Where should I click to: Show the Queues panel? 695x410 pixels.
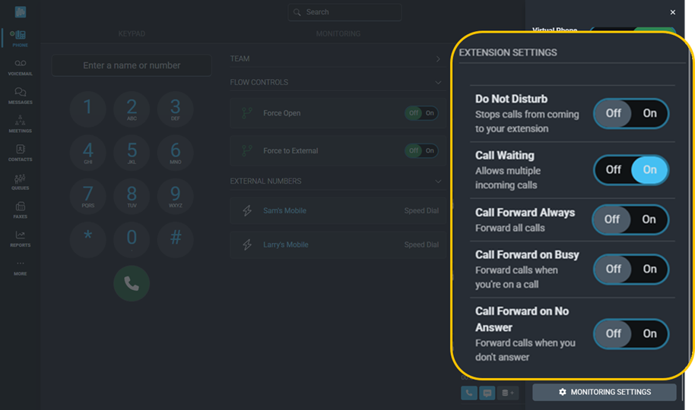pyautogui.click(x=20, y=181)
